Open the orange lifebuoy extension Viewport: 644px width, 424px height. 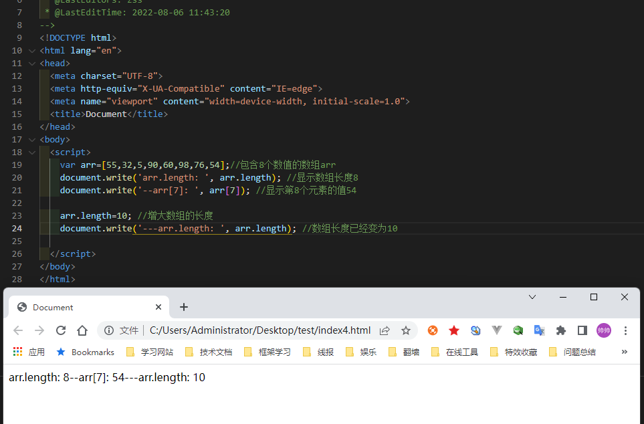pyautogui.click(x=433, y=330)
